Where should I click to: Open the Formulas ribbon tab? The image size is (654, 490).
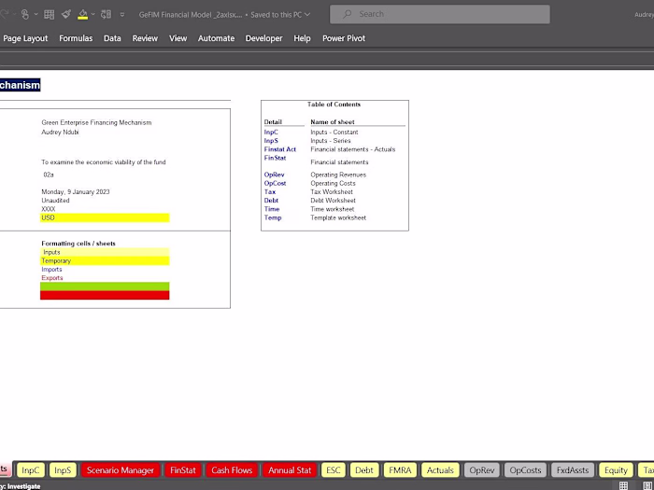[76, 38]
